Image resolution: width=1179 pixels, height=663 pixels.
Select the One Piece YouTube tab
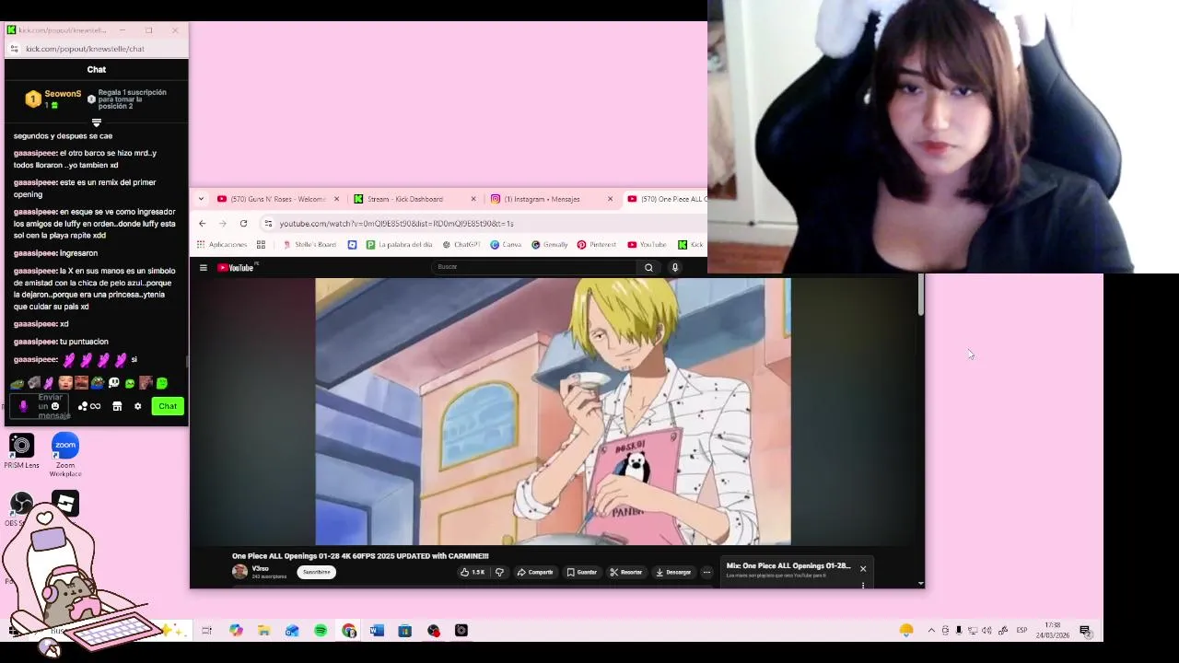[667, 199]
